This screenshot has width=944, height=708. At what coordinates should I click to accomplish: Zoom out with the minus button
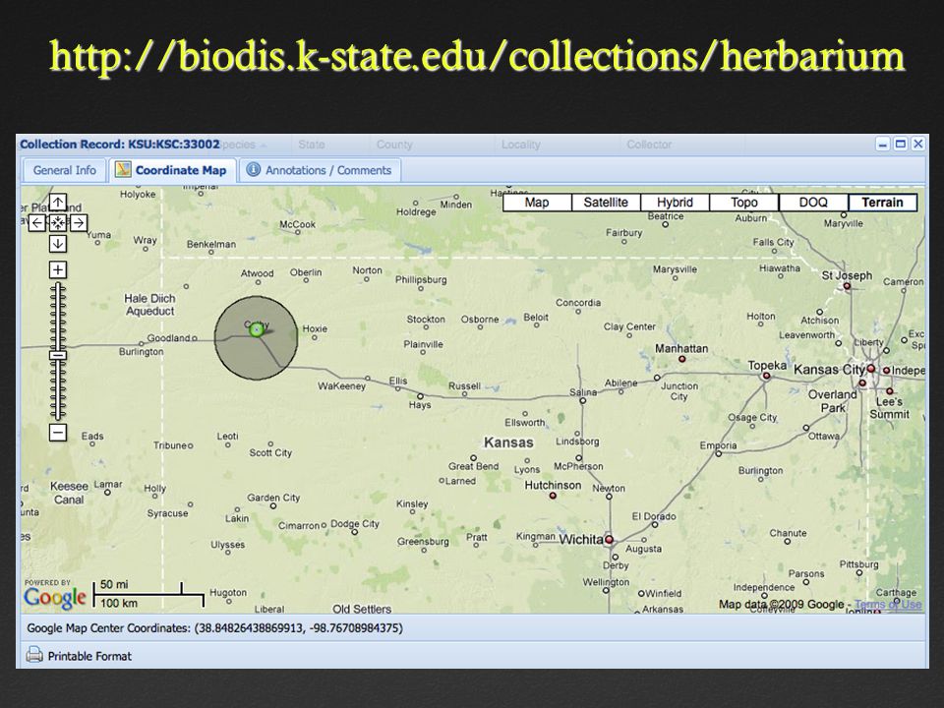tap(58, 433)
